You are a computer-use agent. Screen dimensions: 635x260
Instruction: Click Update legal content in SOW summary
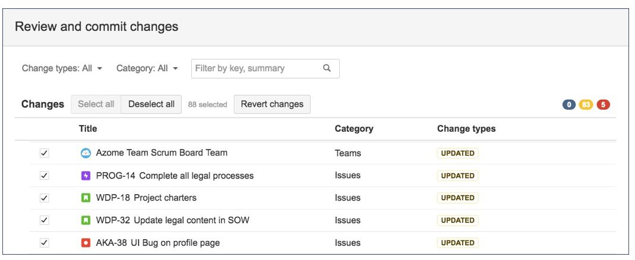pos(191,220)
